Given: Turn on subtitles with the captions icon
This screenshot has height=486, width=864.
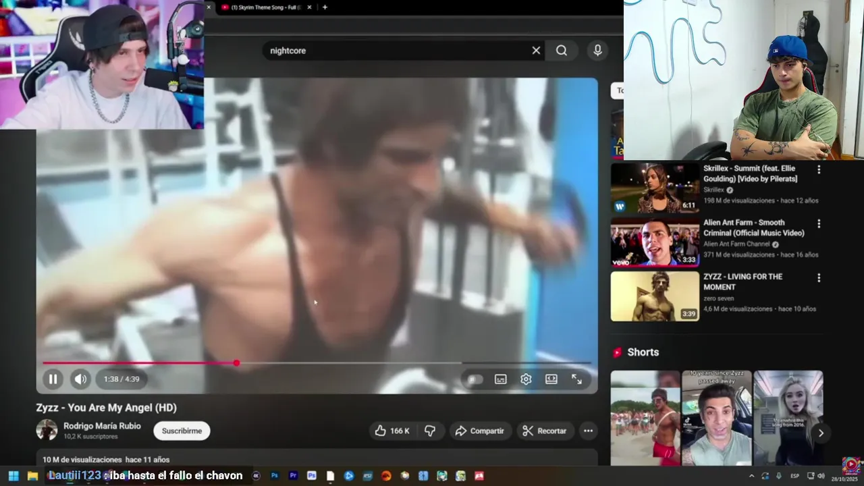Looking at the screenshot, I should (x=500, y=379).
